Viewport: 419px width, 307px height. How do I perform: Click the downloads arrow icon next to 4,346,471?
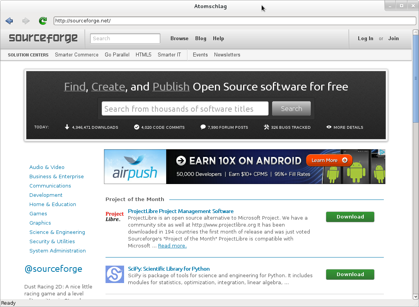[x=67, y=127]
